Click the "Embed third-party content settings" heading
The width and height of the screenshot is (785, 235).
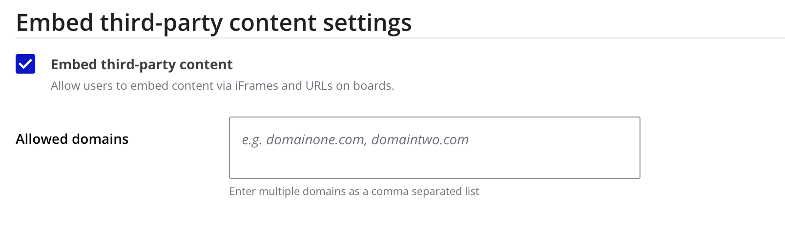pos(214,22)
